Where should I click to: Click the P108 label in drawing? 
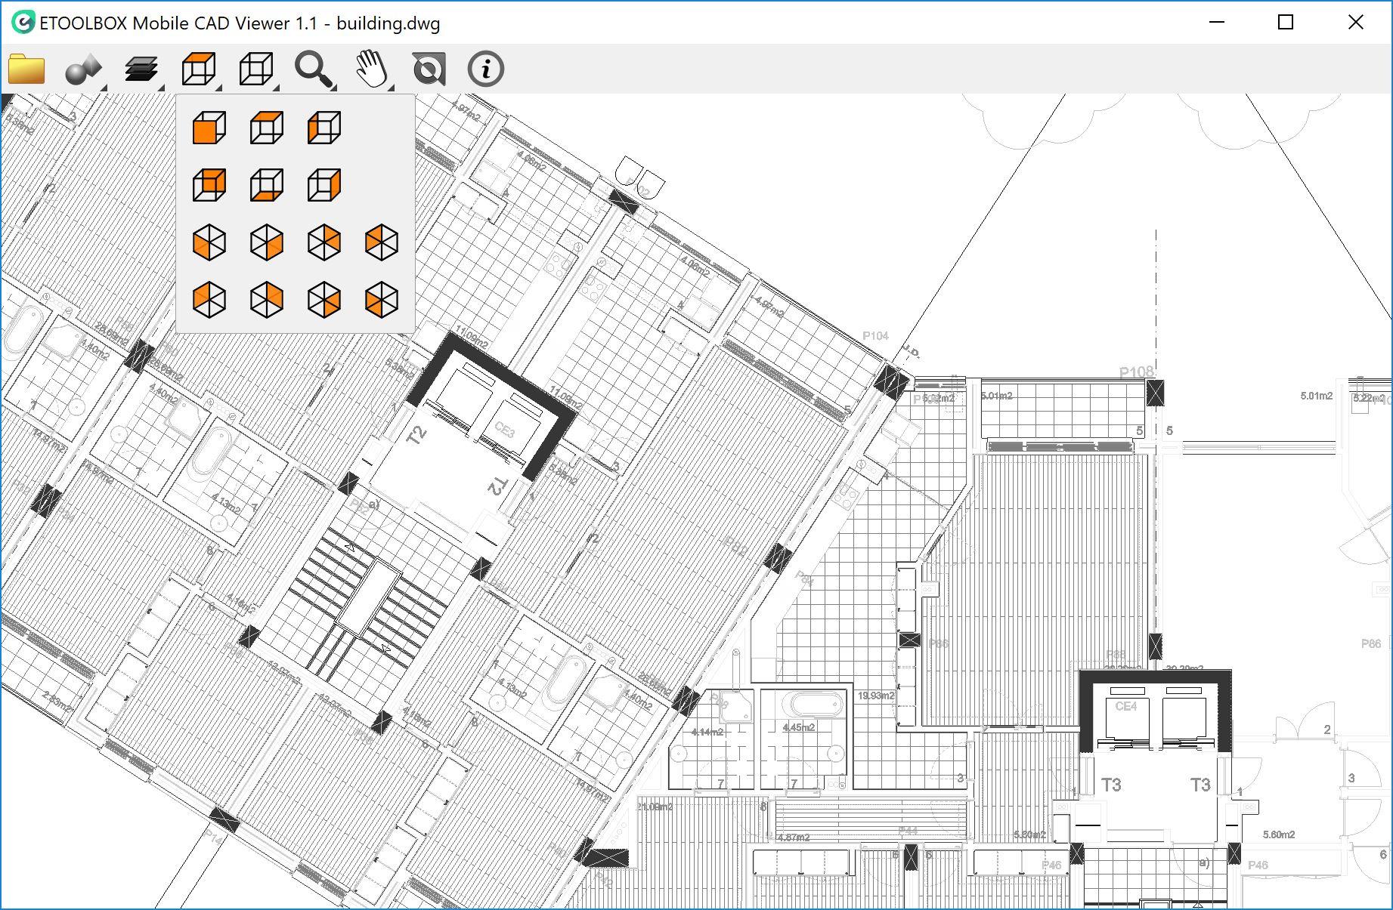click(x=1136, y=372)
